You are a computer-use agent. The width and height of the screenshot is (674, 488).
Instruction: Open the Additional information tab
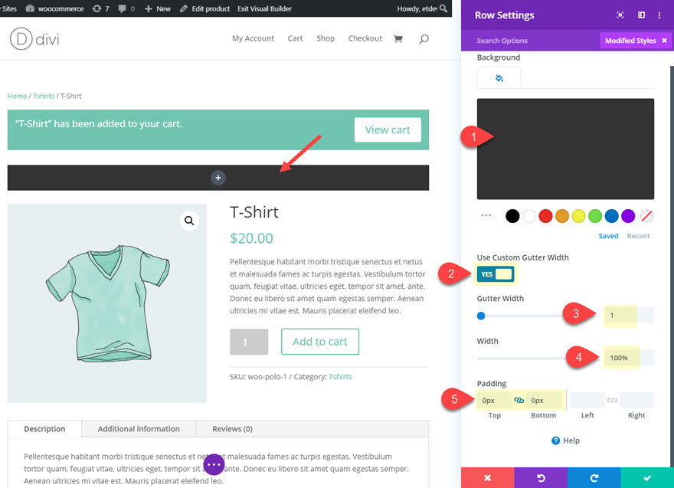click(x=139, y=429)
